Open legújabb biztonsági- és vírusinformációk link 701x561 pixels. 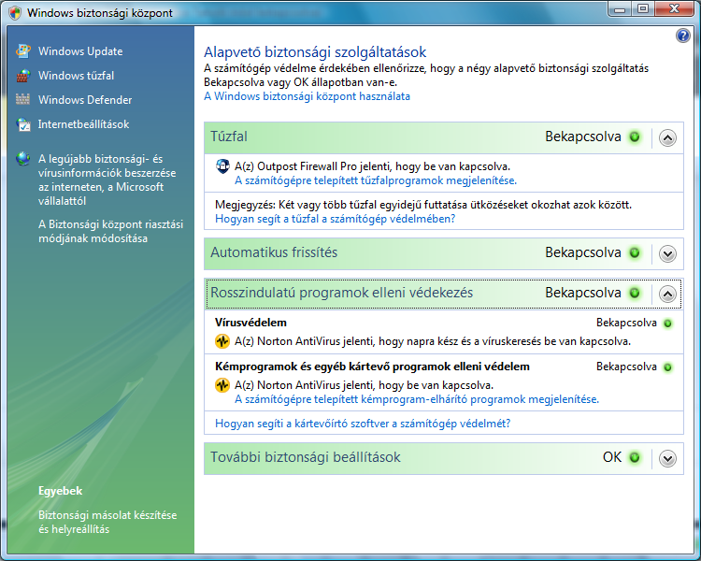point(107,180)
